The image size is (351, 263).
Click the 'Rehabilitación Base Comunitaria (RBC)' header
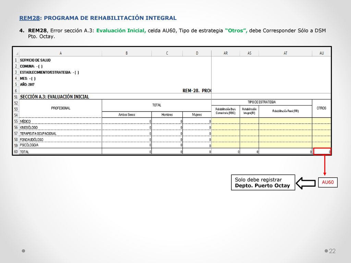pos(226,111)
